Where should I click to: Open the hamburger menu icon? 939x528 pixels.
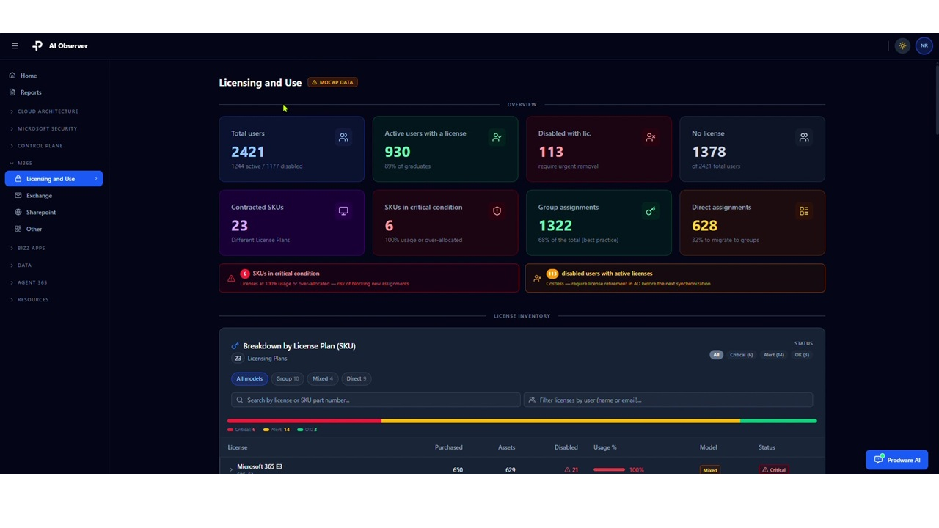(x=15, y=45)
